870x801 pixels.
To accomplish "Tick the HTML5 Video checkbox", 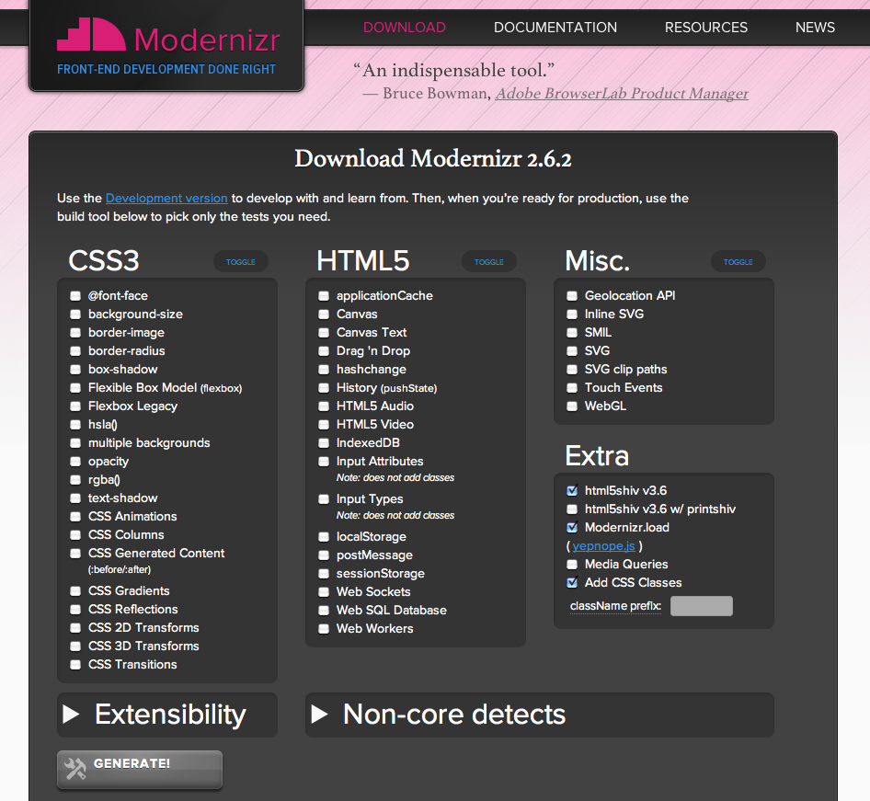I will pyautogui.click(x=324, y=424).
